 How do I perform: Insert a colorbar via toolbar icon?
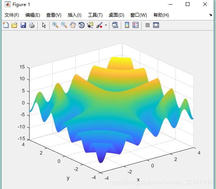[x=127, y=25]
